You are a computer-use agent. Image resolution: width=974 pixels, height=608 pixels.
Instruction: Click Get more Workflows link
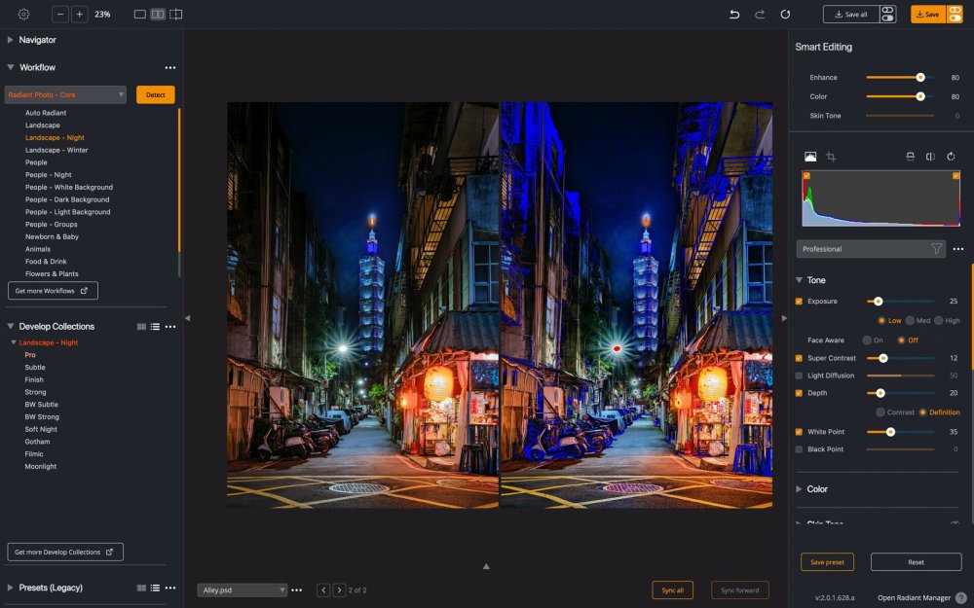53,290
